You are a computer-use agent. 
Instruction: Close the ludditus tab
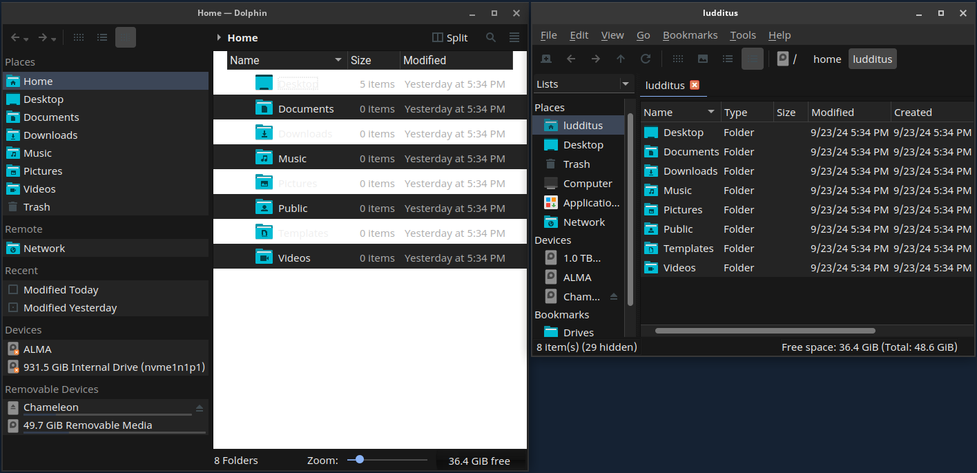click(x=695, y=85)
